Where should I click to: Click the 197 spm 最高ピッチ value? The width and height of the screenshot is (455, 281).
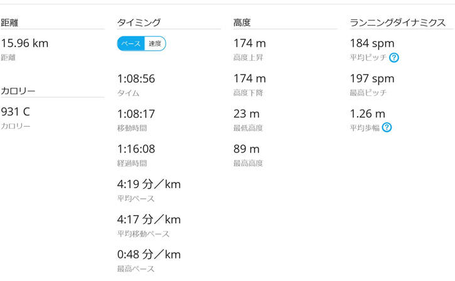[372, 79]
